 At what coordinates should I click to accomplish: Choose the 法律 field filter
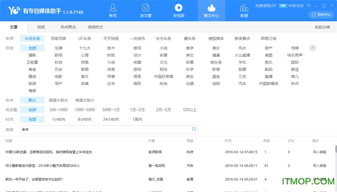pyautogui.click(x=59, y=48)
